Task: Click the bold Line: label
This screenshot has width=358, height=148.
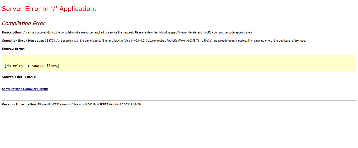Action: [x=29, y=77]
